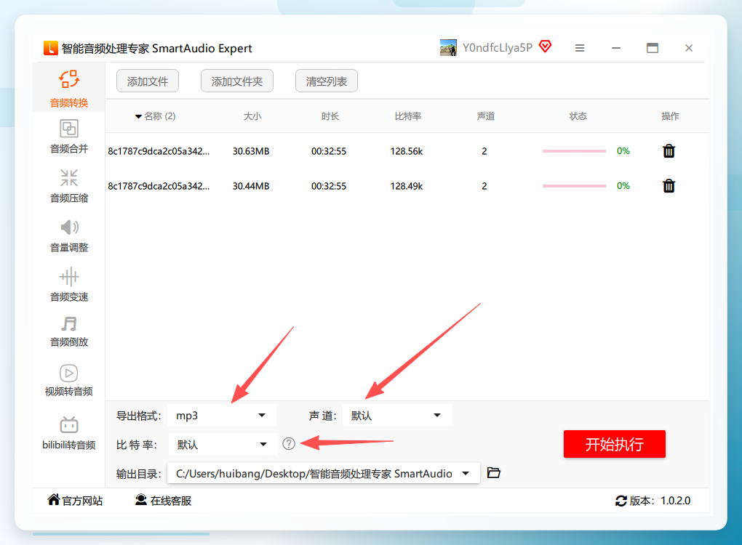The height and width of the screenshot is (545, 742).
Task: Click the red 开始执行 start button
Action: point(614,444)
